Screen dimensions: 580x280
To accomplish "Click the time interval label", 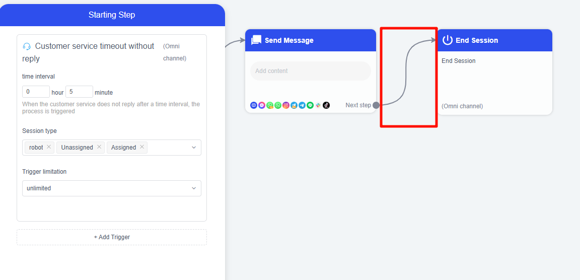I will [x=38, y=77].
